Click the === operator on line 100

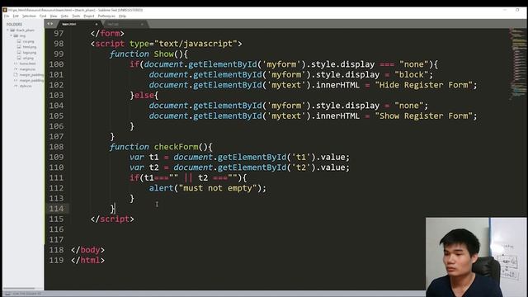click(x=387, y=64)
